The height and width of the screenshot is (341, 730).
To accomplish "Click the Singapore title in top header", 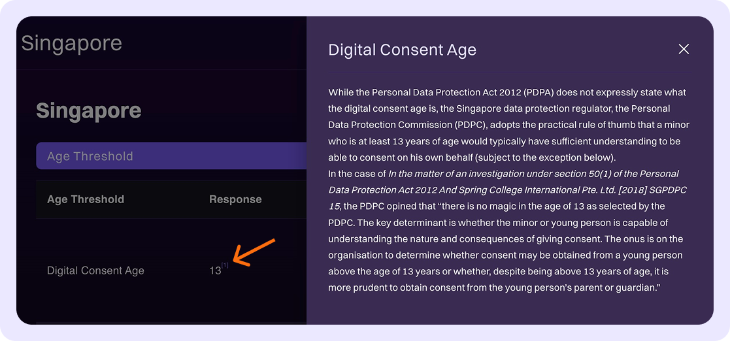I will 72,44.
